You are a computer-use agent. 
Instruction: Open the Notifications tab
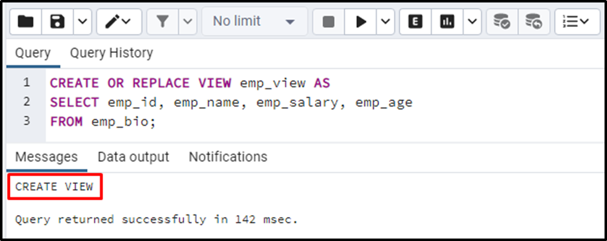point(228,157)
